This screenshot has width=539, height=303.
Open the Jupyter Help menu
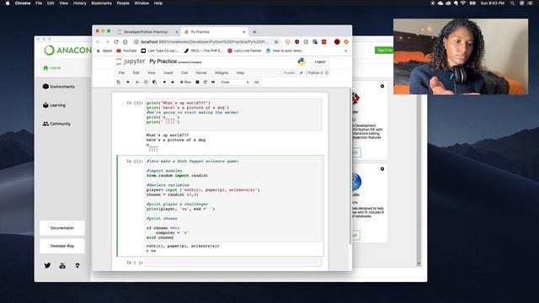(240, 73)
